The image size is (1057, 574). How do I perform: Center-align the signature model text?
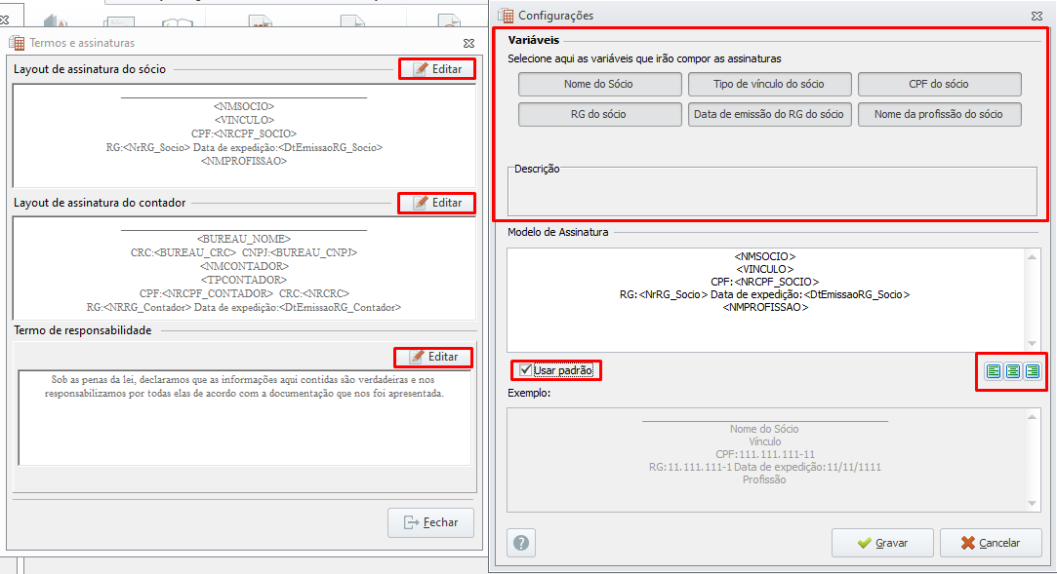(x=1012, y=370)
